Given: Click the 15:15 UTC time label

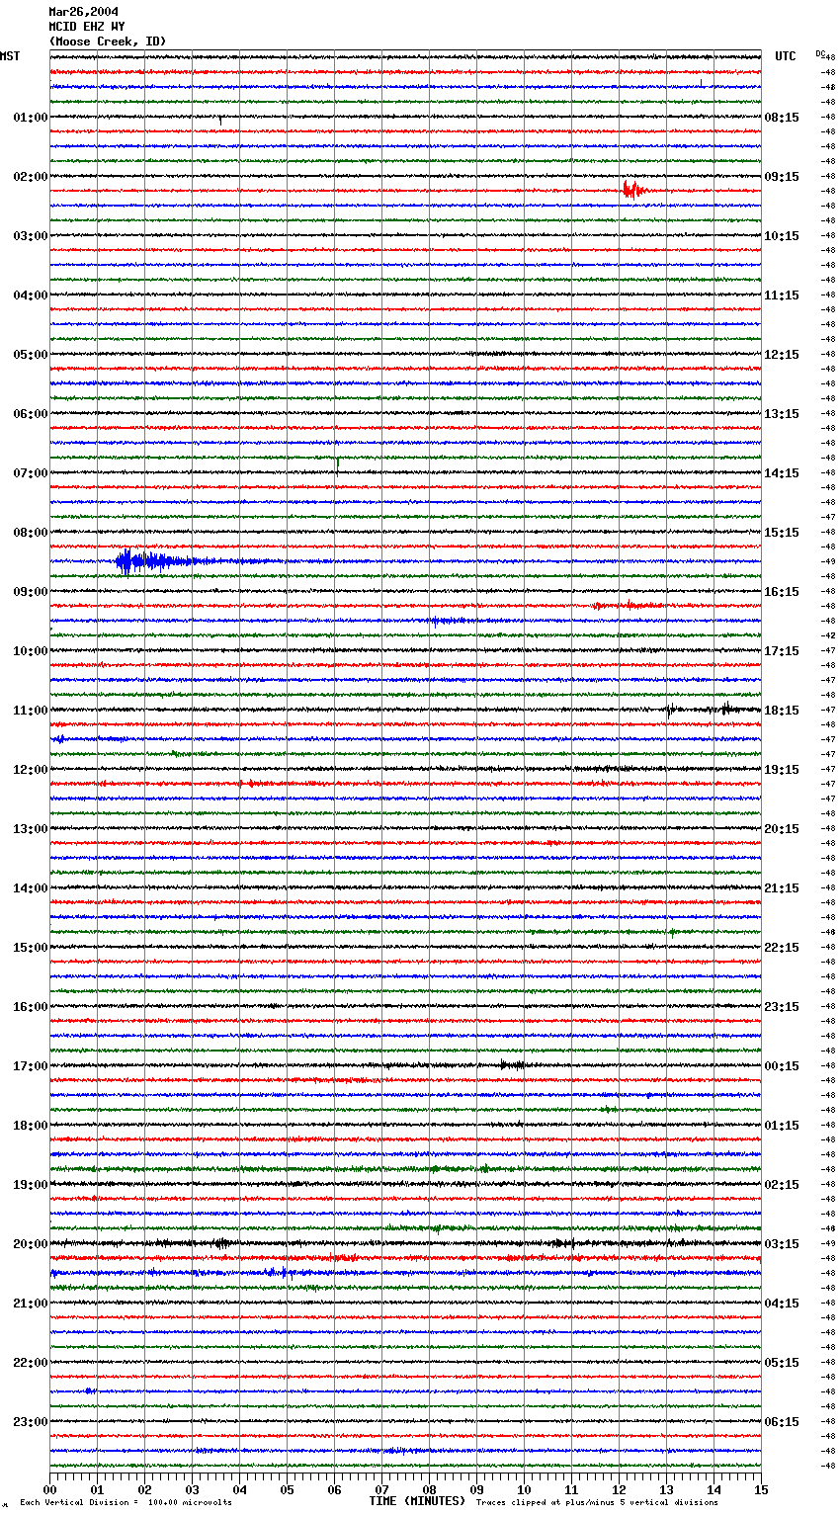Looking at the screenshot, I should tap(782, 533).
